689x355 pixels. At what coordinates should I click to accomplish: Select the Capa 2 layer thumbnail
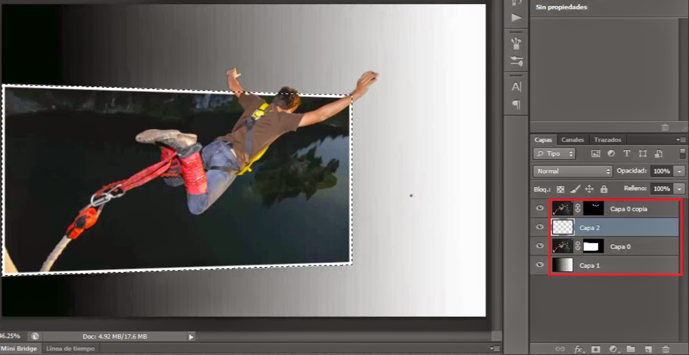(562, 227)
